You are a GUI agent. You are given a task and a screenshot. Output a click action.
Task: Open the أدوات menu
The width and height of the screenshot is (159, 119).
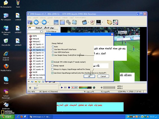(72, 18)
